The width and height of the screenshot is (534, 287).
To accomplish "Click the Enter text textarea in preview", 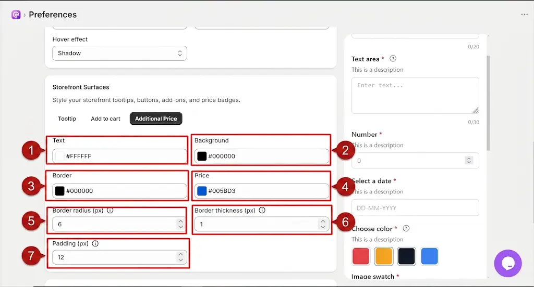I will (x=415, y=96).
